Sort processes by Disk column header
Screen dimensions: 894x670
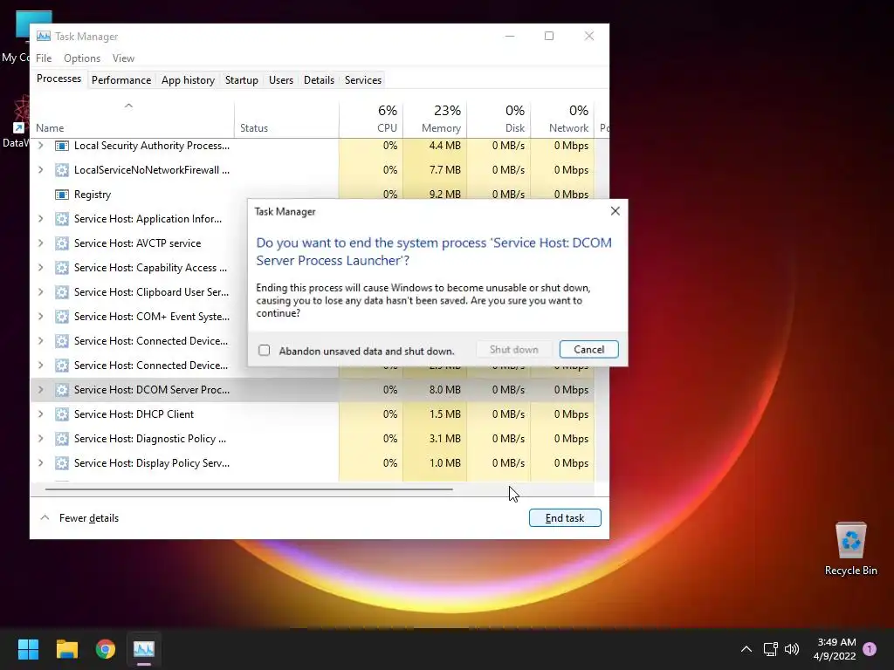tap(499, 120)
